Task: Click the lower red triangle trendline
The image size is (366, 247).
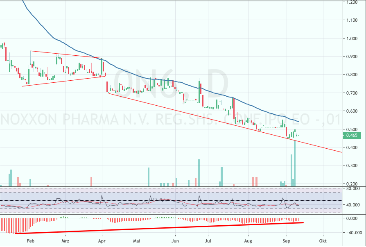Action: click(66, 81)
